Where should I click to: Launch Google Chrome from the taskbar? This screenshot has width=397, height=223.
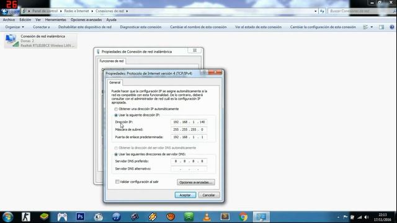pos(243,217)
